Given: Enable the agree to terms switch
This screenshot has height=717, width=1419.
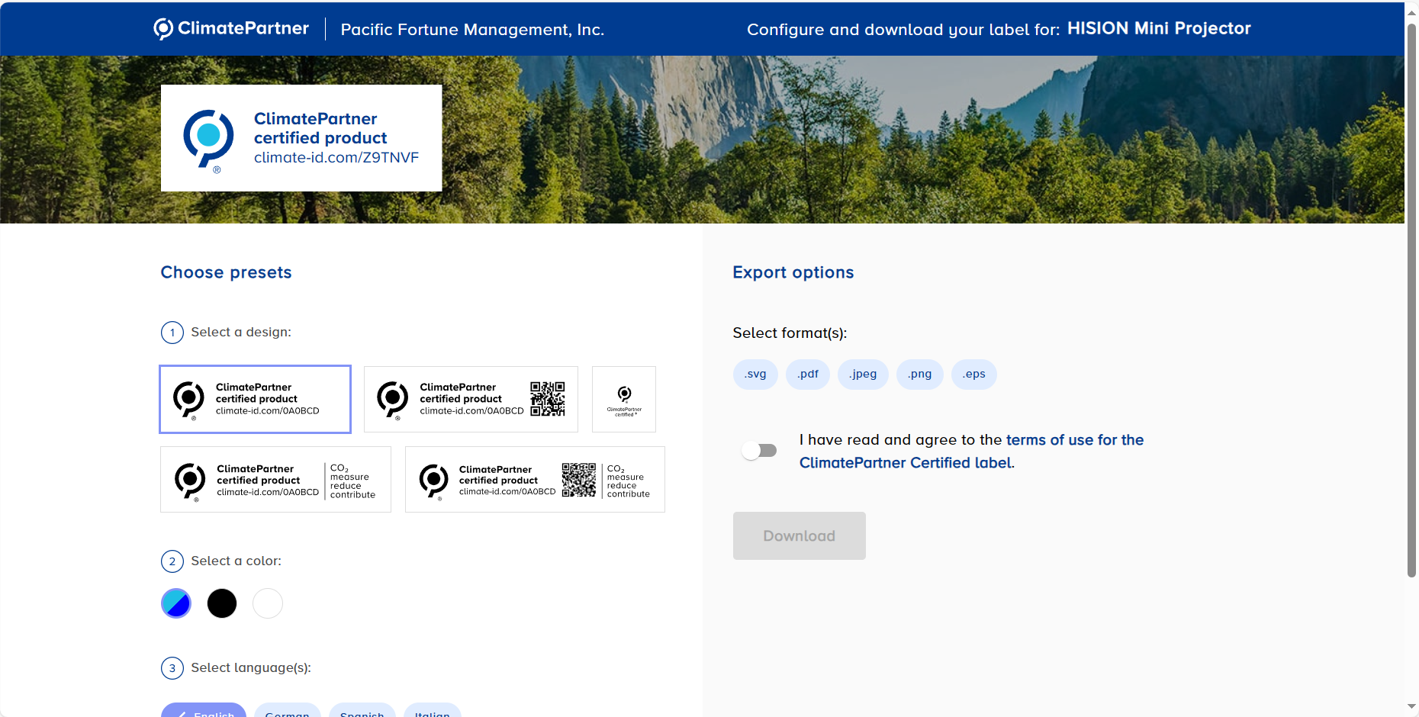Looking at the screenshot, I should [x=759, y=451].
